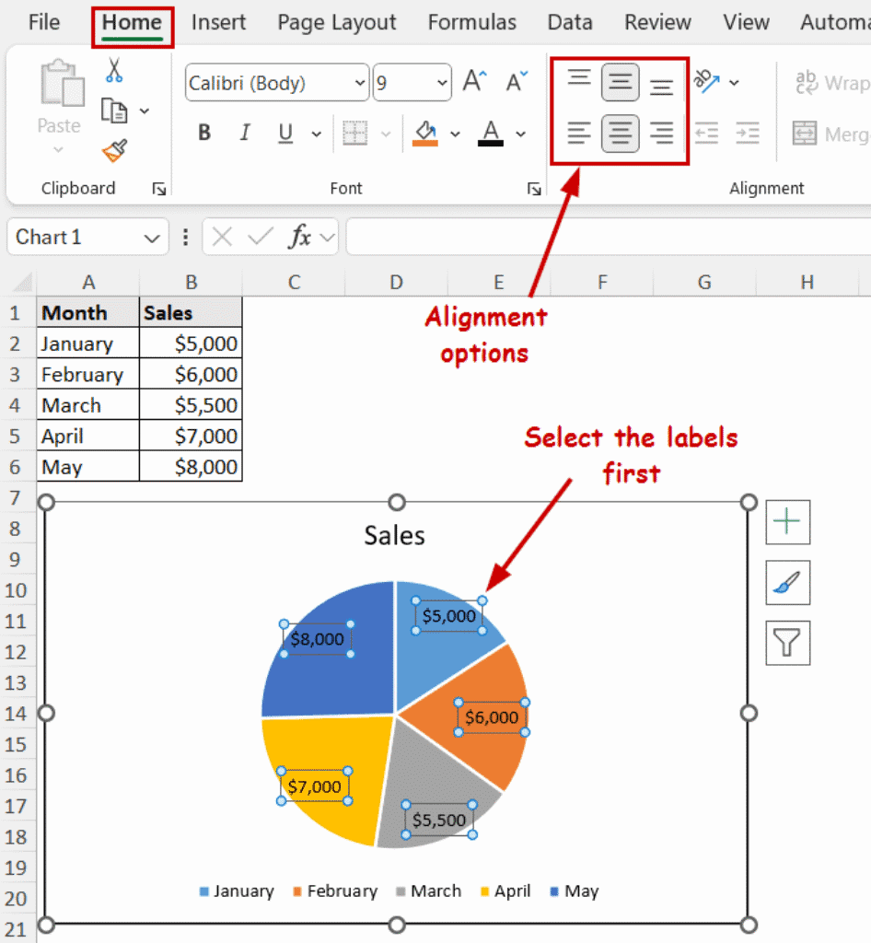Click Increase Font Size icon
The image size is (871, 943).
click(x=474, y=82)
